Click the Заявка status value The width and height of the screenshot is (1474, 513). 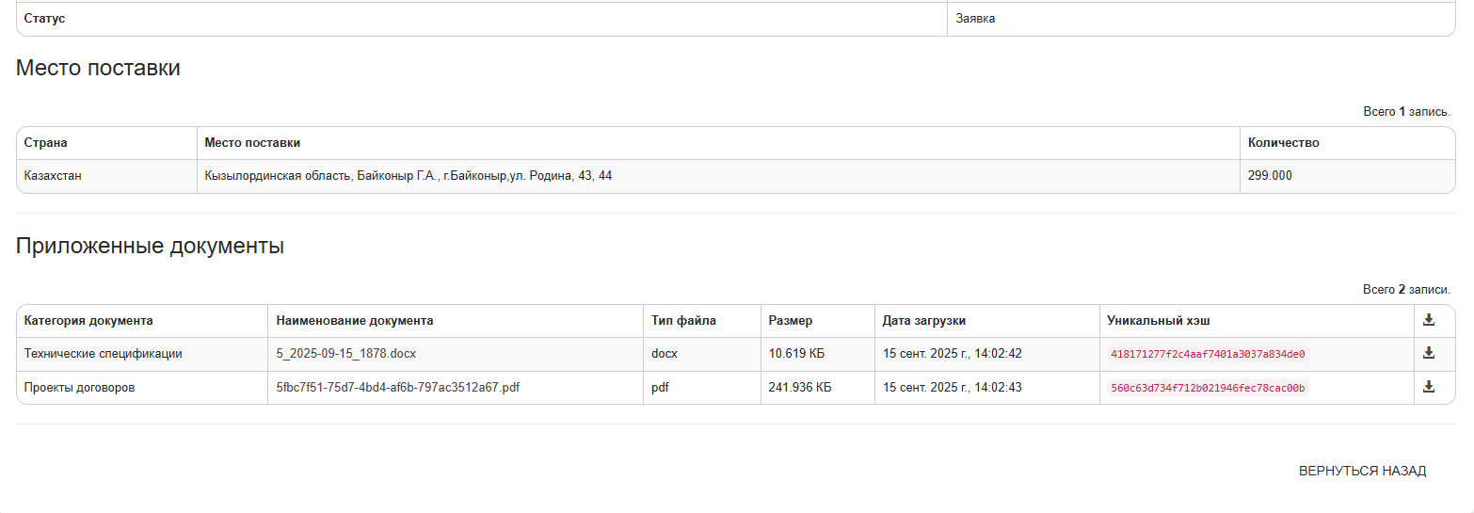tap(975, 19)
